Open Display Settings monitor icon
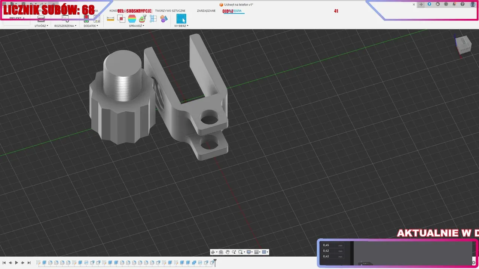479x269 pixels. (249, 252)
